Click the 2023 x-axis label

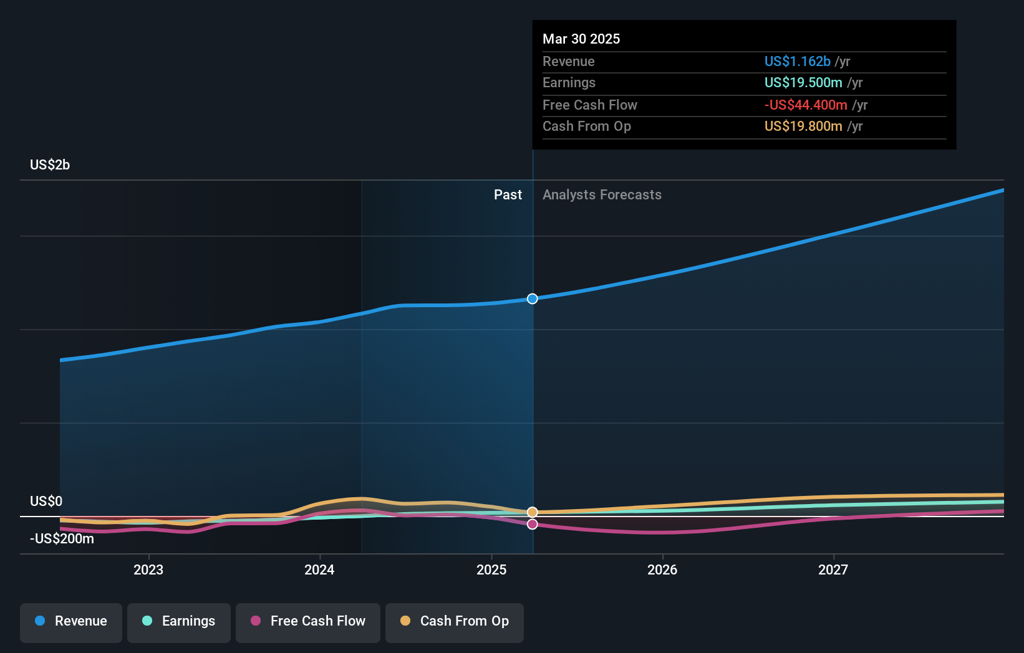click(148, 570)
